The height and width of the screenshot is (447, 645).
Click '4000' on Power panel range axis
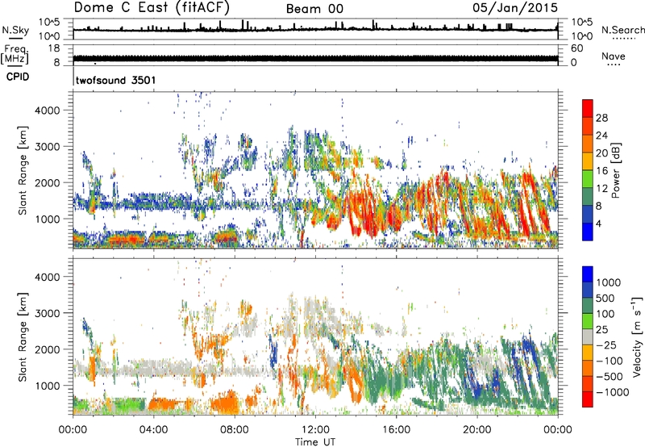click(48, 111)
